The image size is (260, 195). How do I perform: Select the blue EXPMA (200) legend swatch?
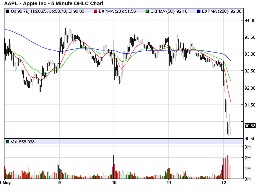click(199, 11)
